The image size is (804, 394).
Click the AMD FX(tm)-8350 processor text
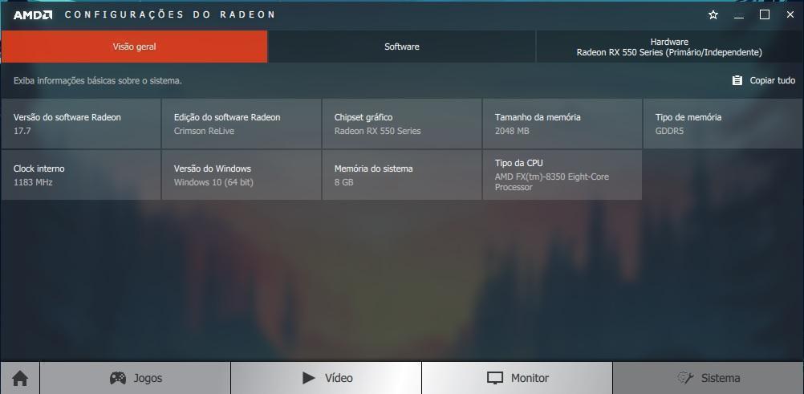(x=552, y=182)
